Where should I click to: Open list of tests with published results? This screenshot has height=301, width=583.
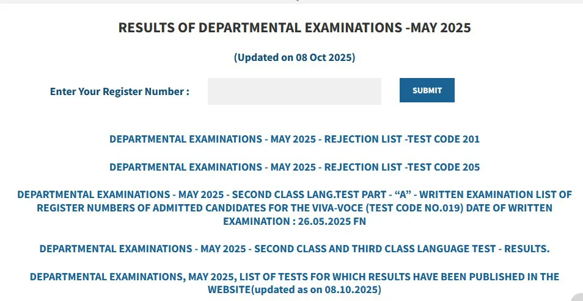(x=294, y=283)
